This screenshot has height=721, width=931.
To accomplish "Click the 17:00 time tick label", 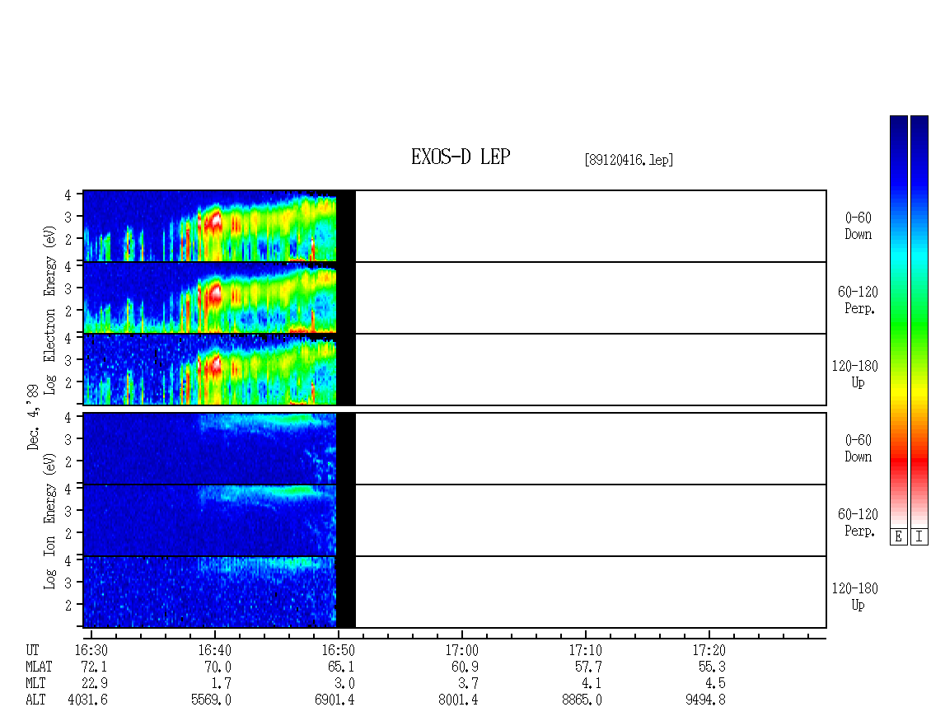I will 461,650.
